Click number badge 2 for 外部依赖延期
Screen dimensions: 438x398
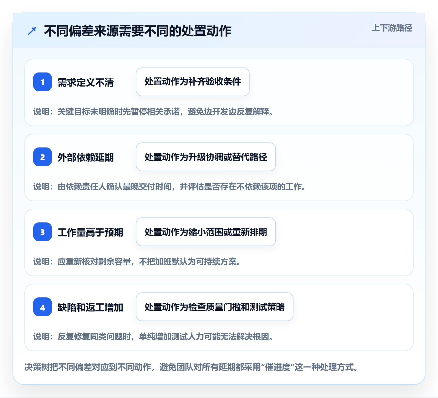click(43, 157)
